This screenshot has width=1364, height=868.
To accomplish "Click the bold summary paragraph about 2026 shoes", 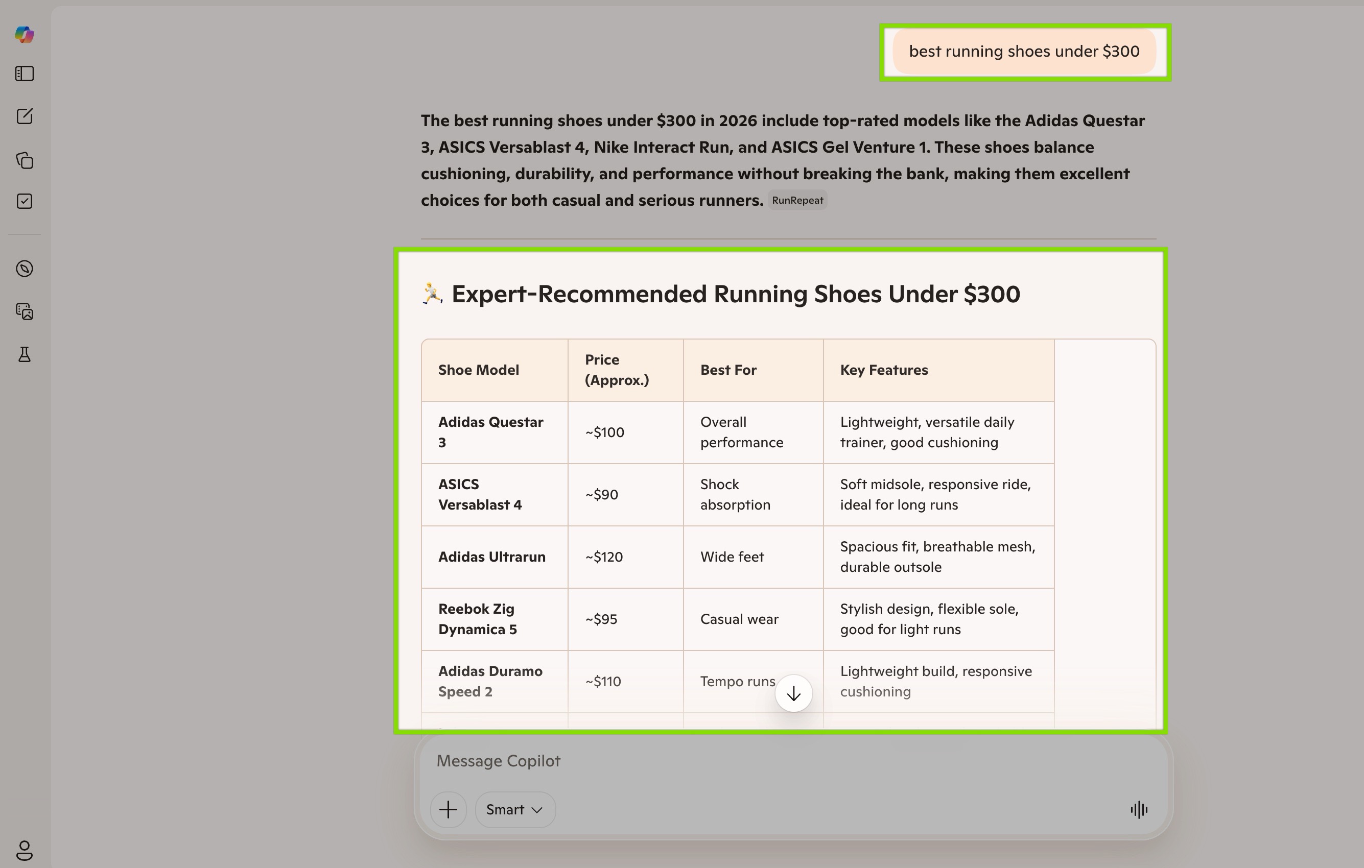I will pyautogui.click(x=783, y=160).
